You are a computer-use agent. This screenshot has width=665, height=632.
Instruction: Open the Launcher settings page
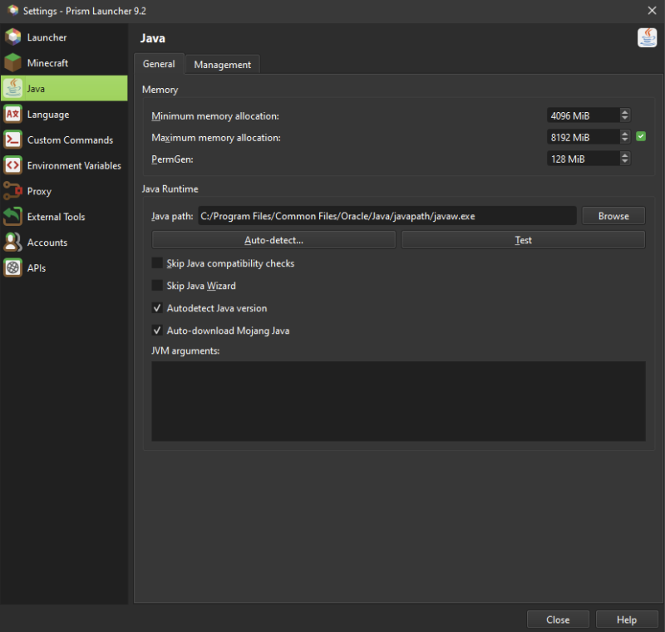64,37
